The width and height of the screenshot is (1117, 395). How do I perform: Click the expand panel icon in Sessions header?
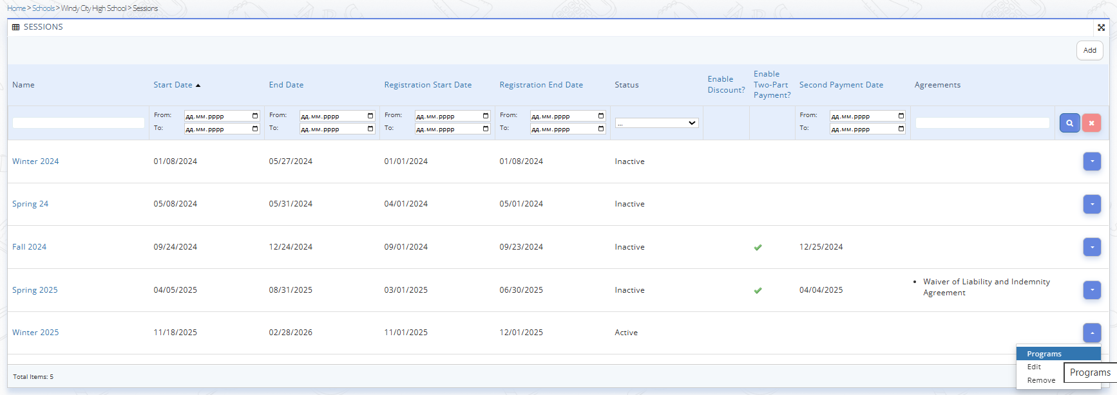point(1101,28)
